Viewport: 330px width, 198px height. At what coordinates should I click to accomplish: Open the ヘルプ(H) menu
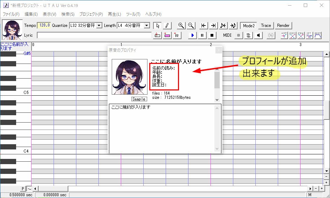tap(153, 14)
